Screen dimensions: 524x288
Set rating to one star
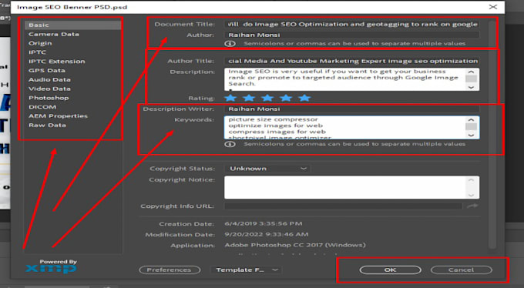230,98
